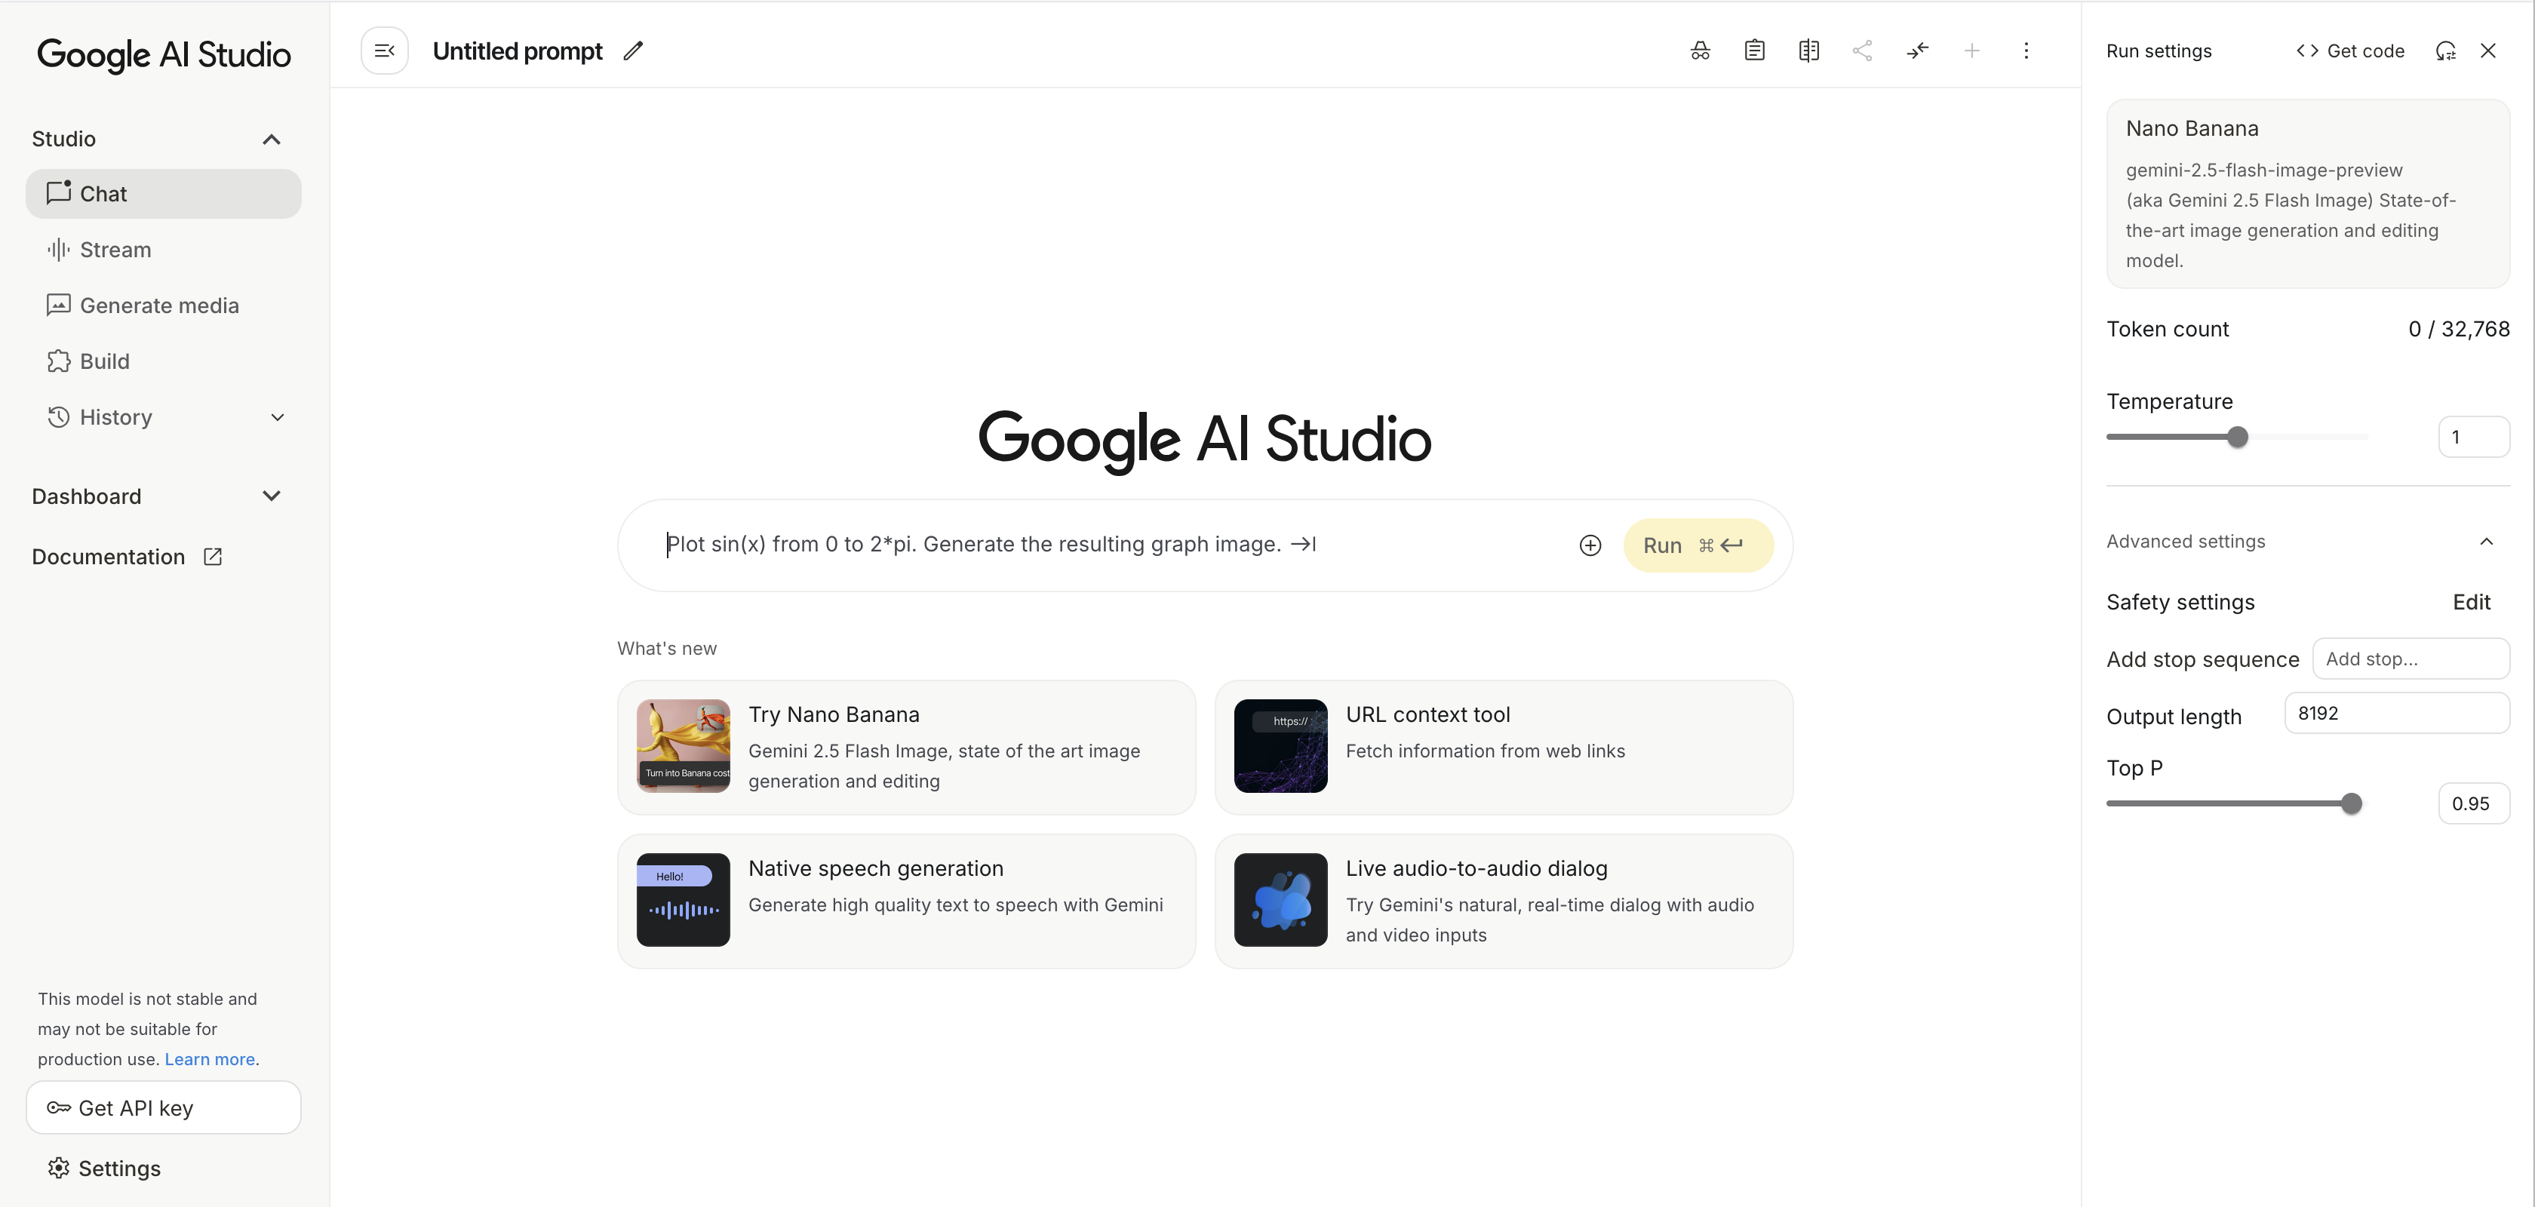The height and width of the screenshot is (1207, 2535).
Task: Click the Stream waveform icon
Action: [x=59, y=250]
